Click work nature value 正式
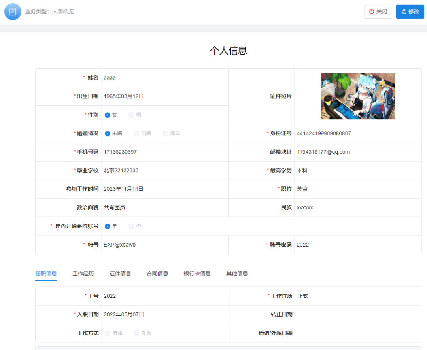 [303, 296]
